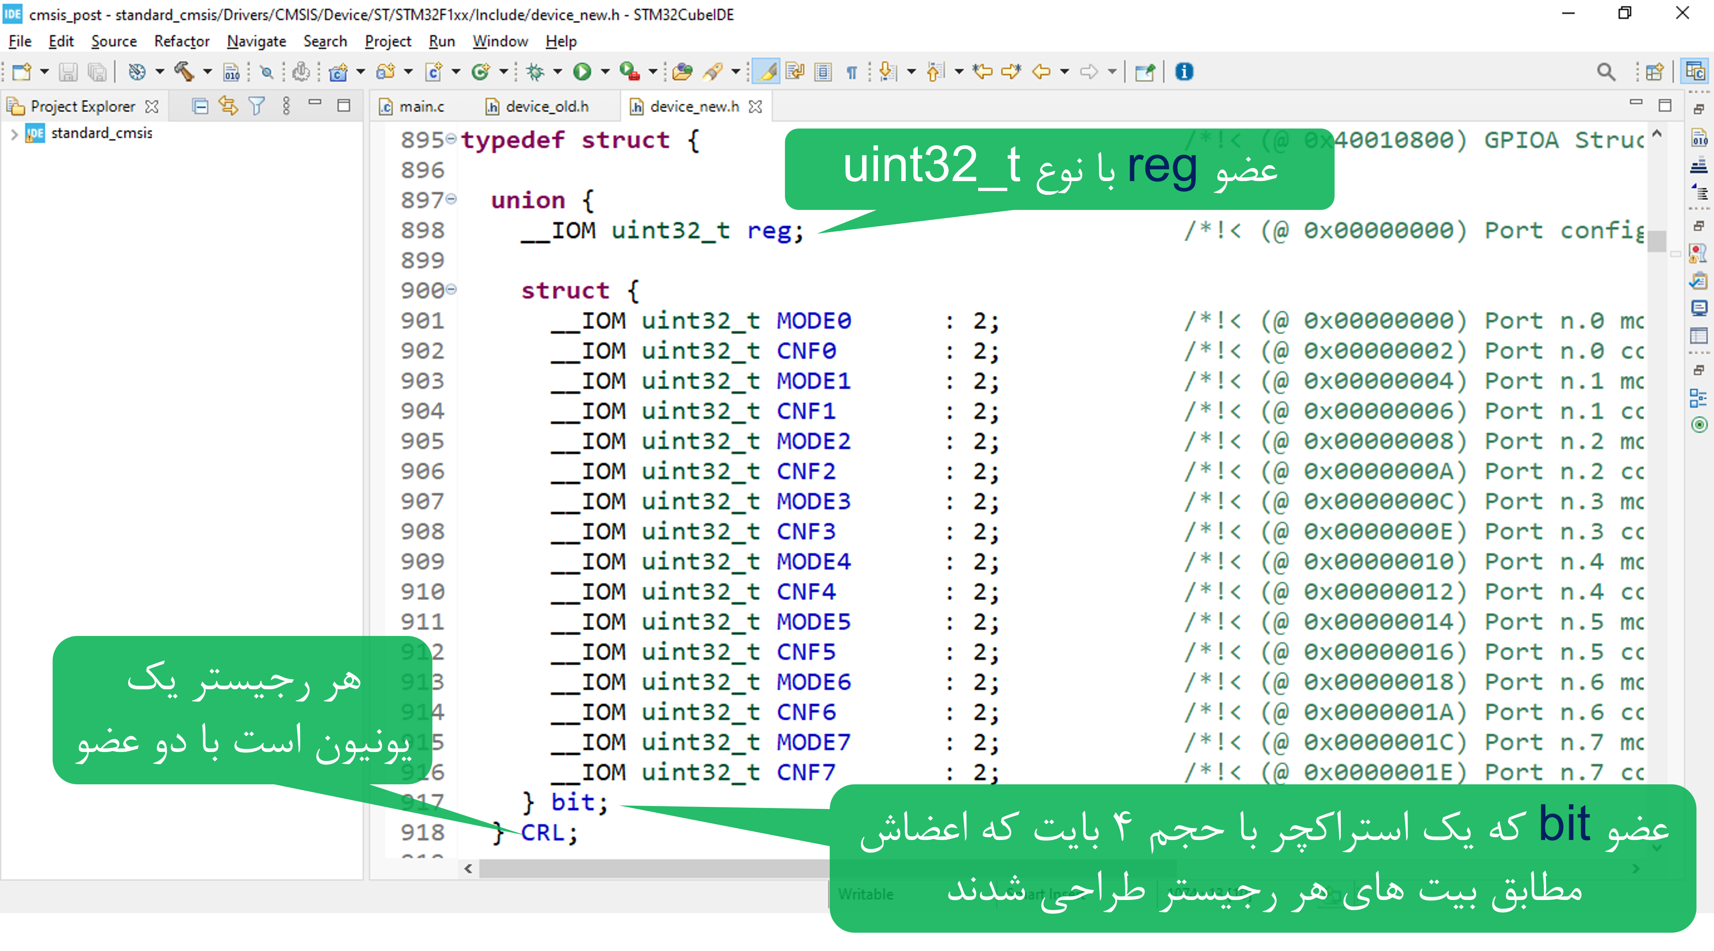Switch to the C/C++ perspective icon

click(x=1695, y=72)
